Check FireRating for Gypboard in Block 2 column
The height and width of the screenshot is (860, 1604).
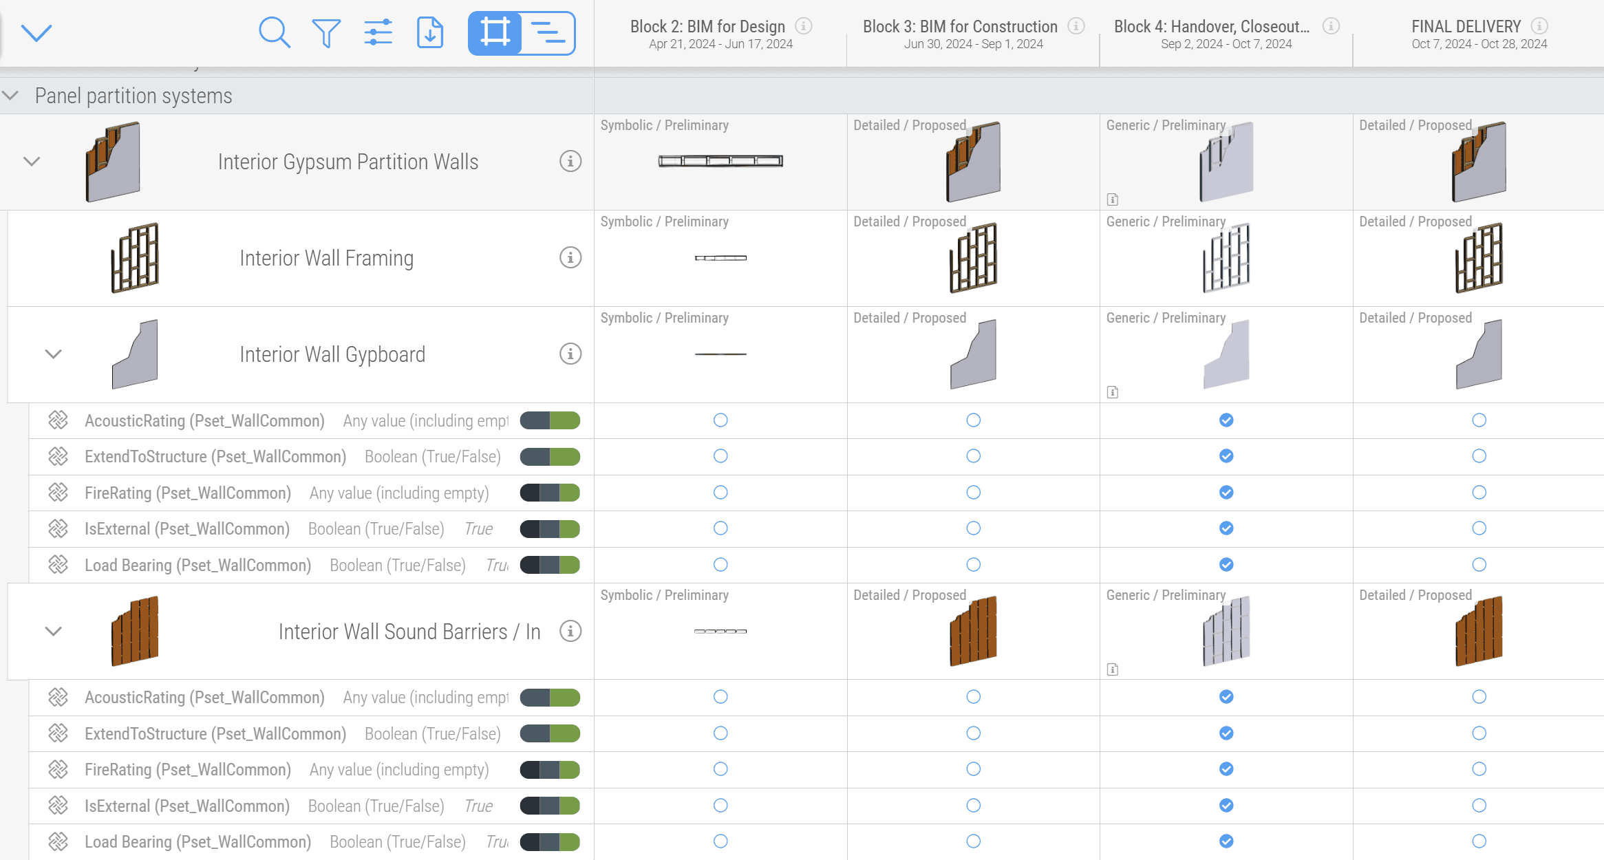pos(720,493)
